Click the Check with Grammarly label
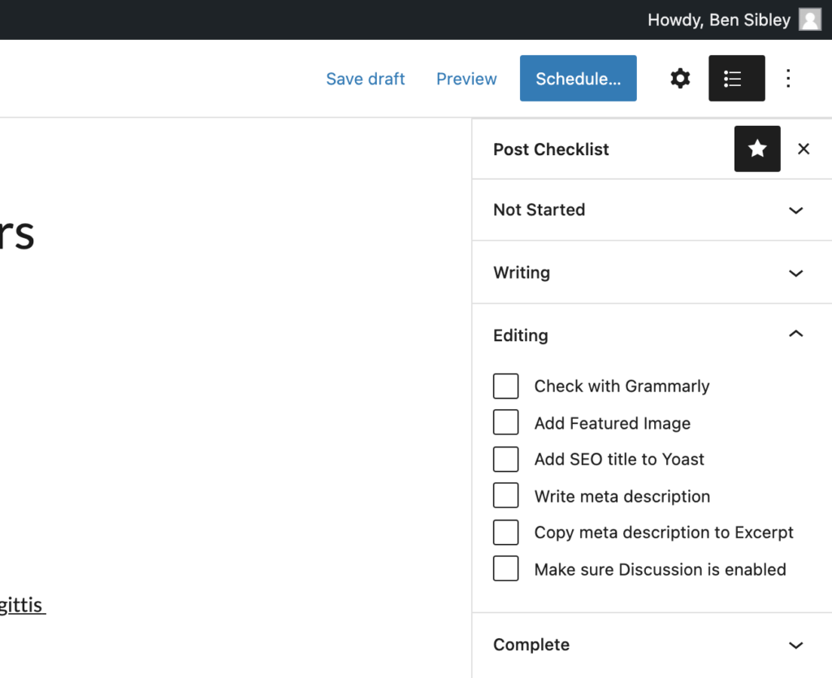 pyautogui.click(x=622, y=387)
